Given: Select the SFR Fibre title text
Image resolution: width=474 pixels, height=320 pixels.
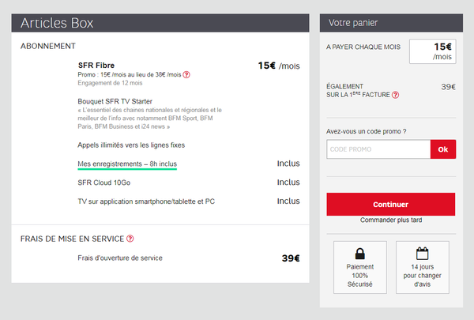Looking at the screenshot, I should point(96,66).
